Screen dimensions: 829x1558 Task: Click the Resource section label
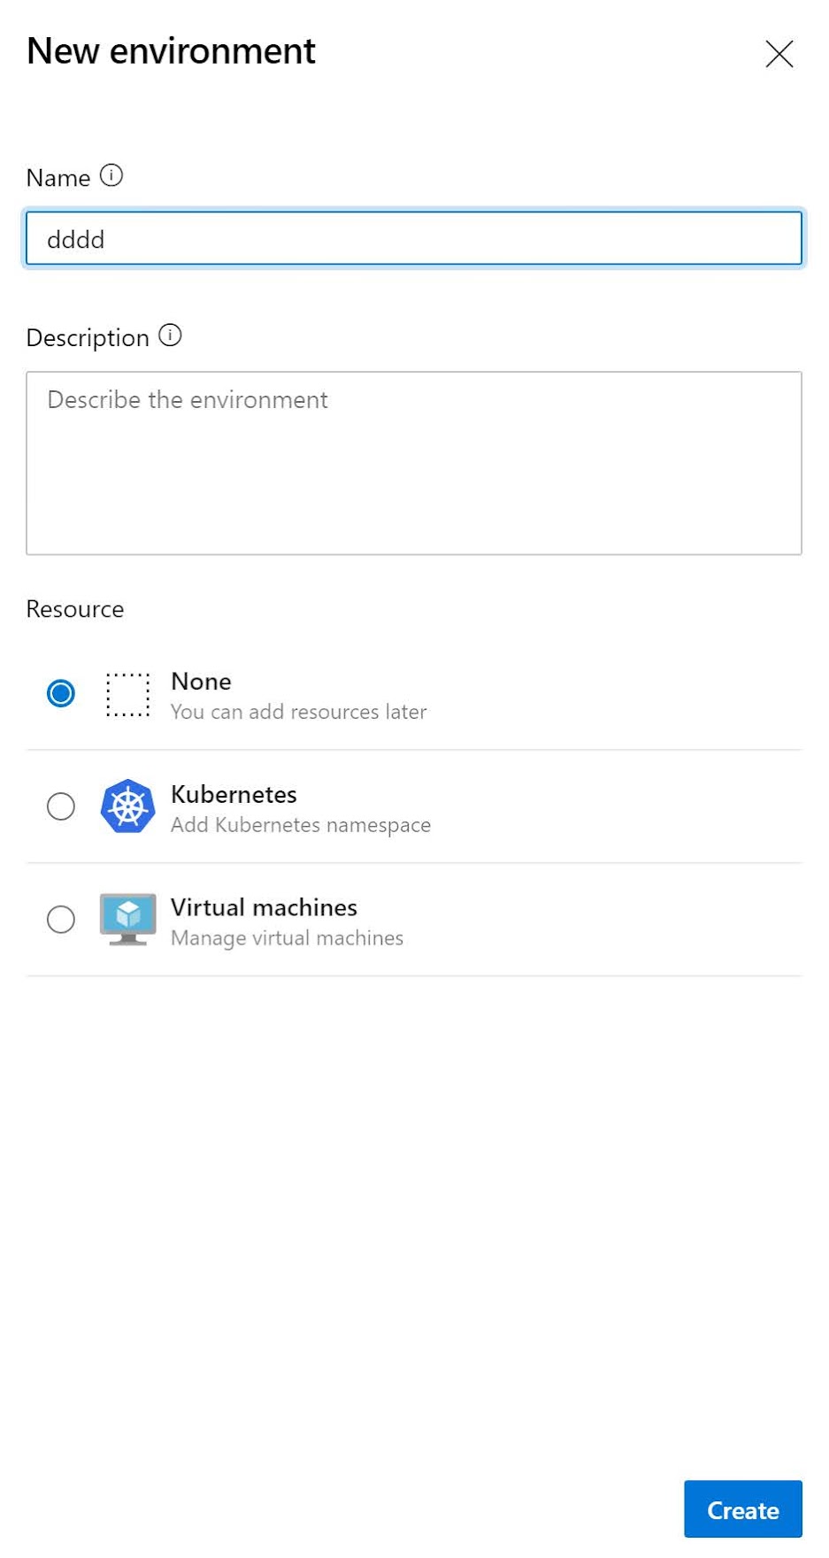coord(75,609)
